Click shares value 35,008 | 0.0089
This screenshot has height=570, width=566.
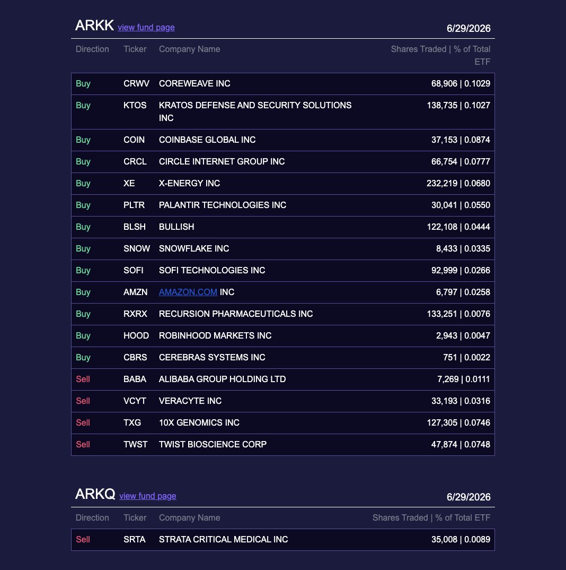[x=461, y=540]
